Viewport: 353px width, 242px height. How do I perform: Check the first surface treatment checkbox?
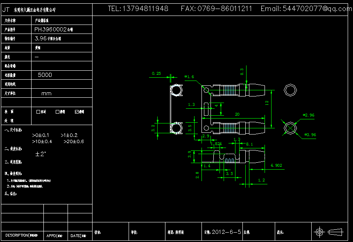pos(38,112)
